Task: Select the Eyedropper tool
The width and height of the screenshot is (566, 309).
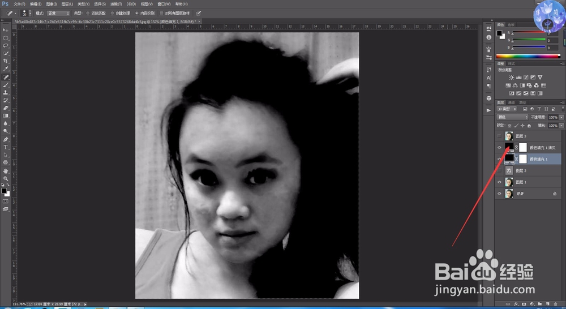Action: [6, 69]
